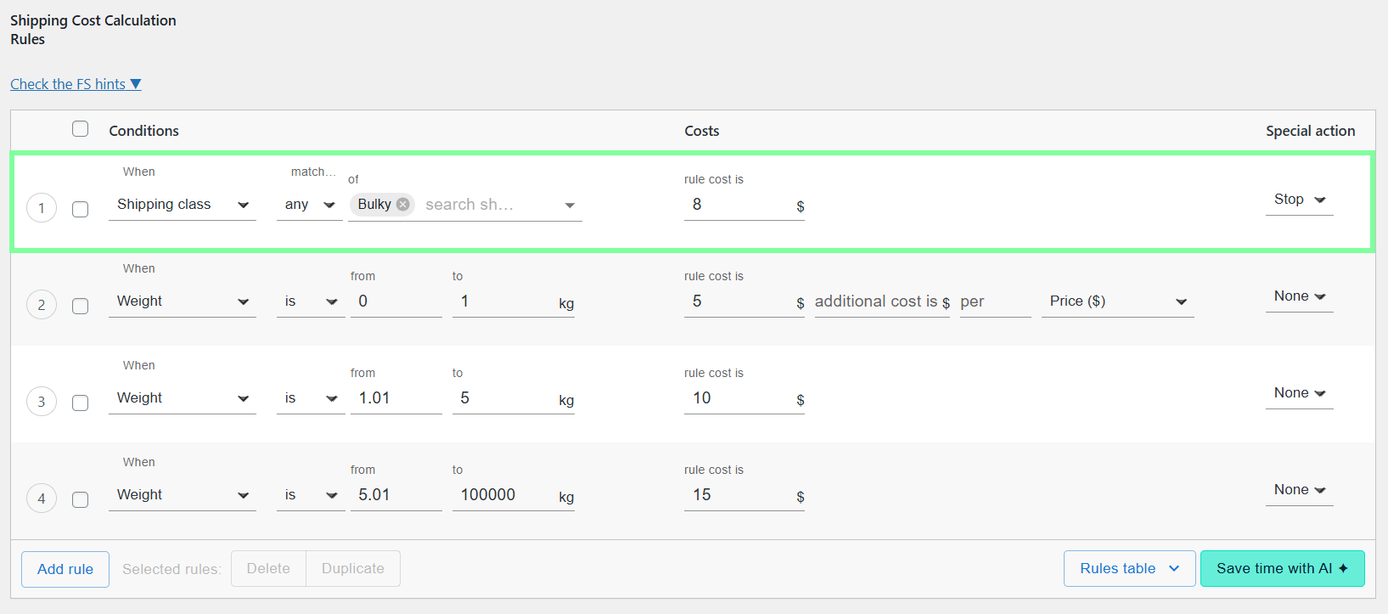Expand the Price ($) per-unit dropdown
1388x614 pixels.
(1117, 301)
